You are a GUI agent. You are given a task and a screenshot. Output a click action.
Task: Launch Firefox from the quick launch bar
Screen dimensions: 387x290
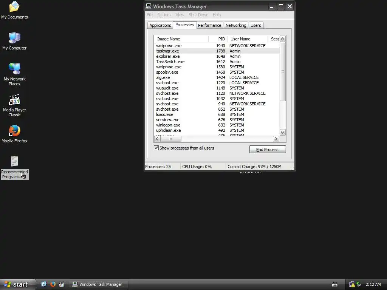click(53, 284)
